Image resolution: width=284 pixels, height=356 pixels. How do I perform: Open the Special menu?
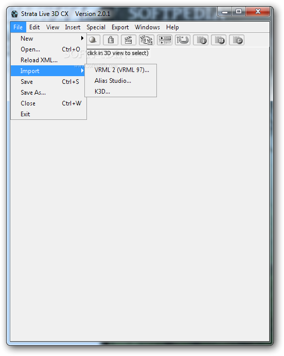click(x=96, y=27)
